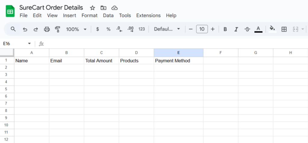Toggle bold formatting
Image resolution: width=308 pixels, height=143 pixels.
coord(225,29)
